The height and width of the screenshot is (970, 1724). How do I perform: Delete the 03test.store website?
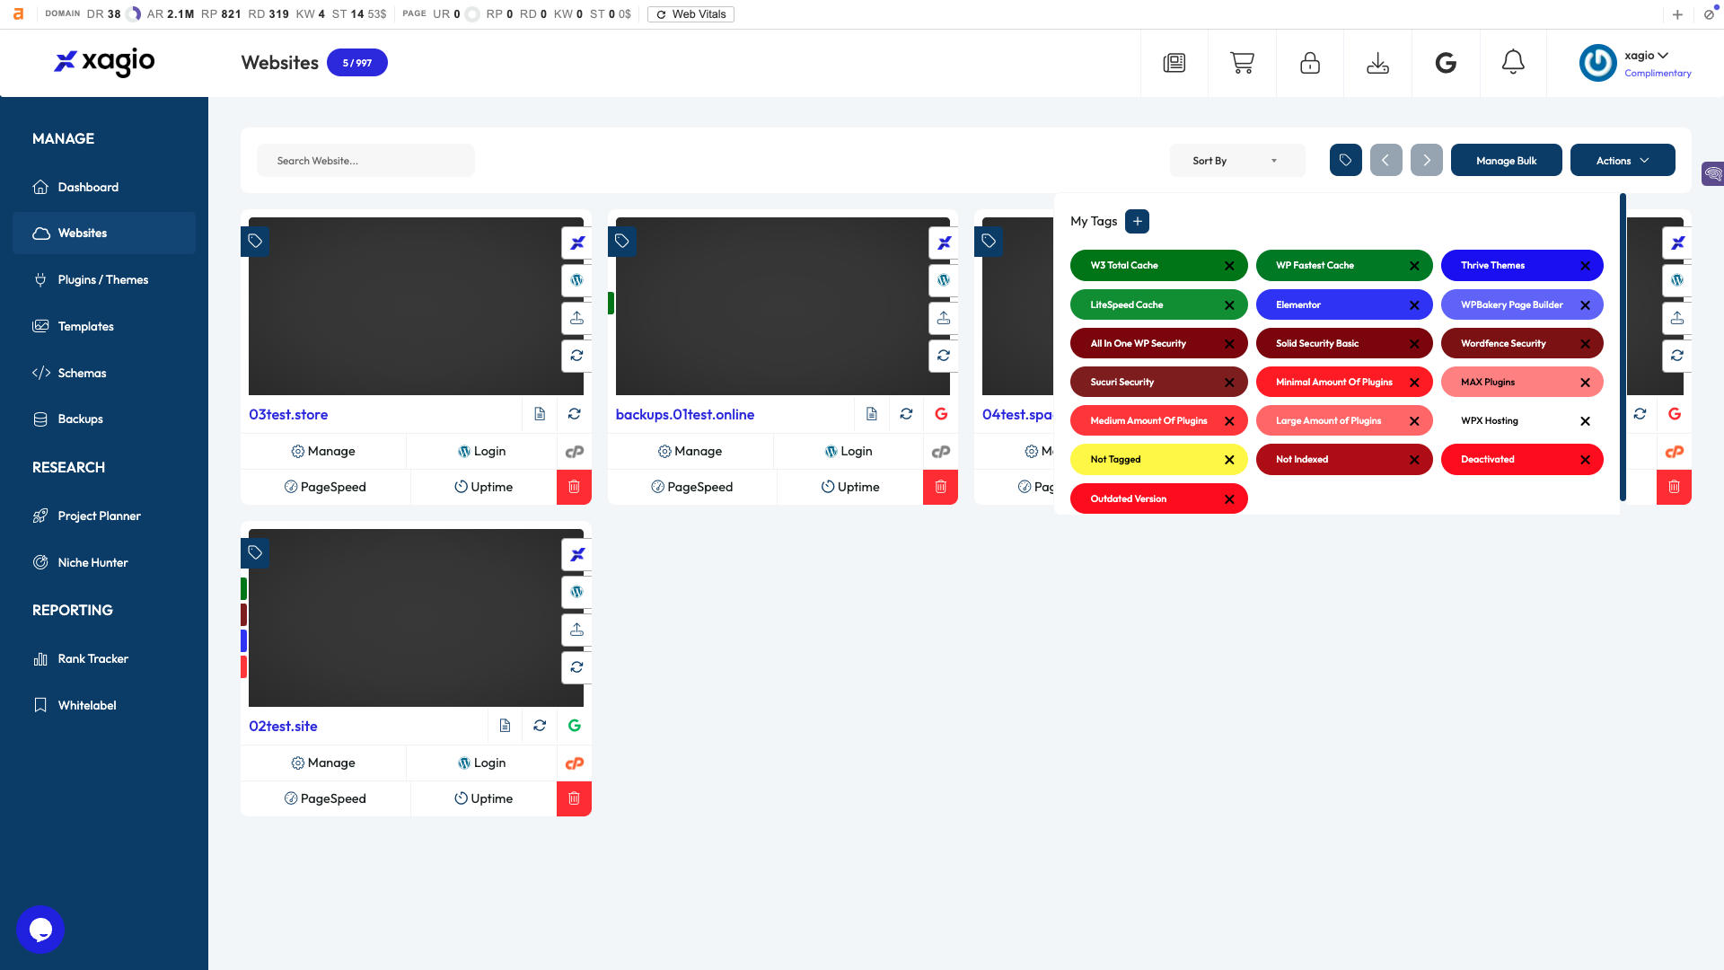coord(574,487)
